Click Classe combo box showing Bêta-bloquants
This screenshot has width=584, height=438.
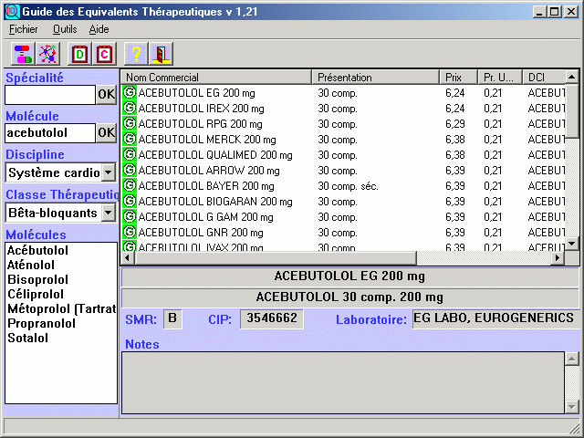tap(61, 213)
